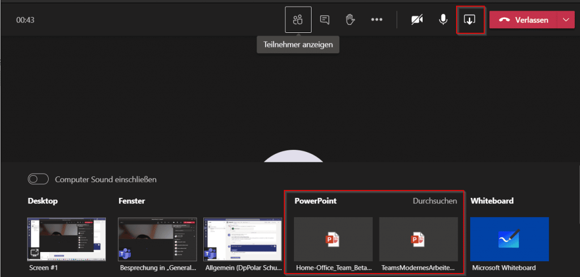Present the Home-Office_Team_Beta PowerPoint file
Viewport: 580px width, 277px height.
pyautogui.click(x=333, y=239)
